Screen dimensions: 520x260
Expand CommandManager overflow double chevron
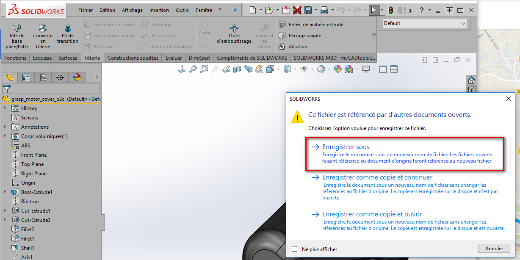tap(374, 35)
